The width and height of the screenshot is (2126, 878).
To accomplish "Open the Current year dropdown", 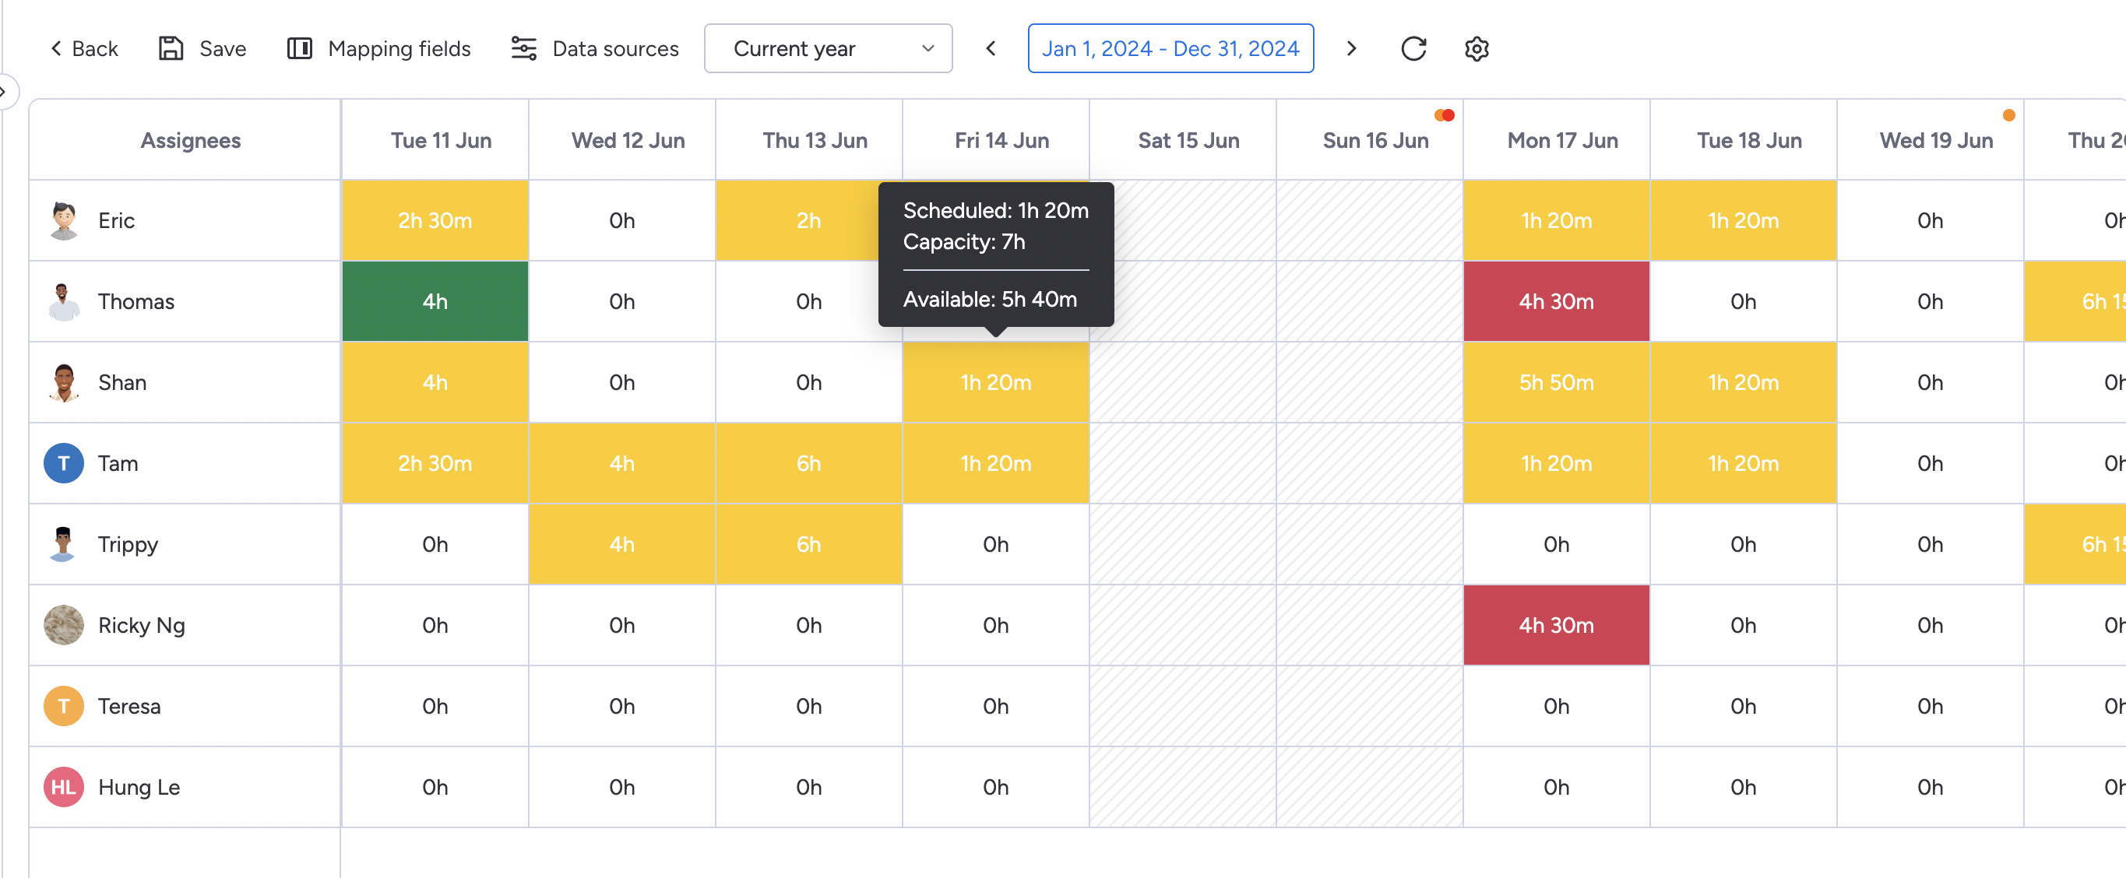I will coord(828,47).
